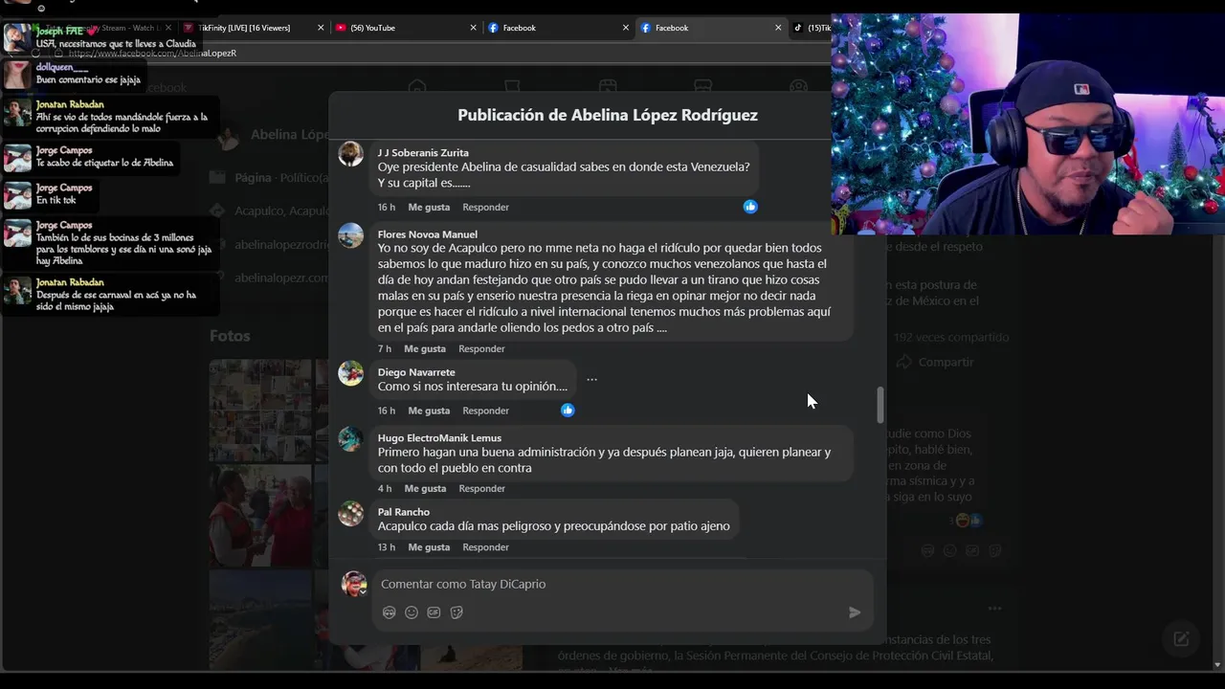Open Diego Navarrete's profile name link
Screen dimensions: 1225x689
[x=416, y=372]
